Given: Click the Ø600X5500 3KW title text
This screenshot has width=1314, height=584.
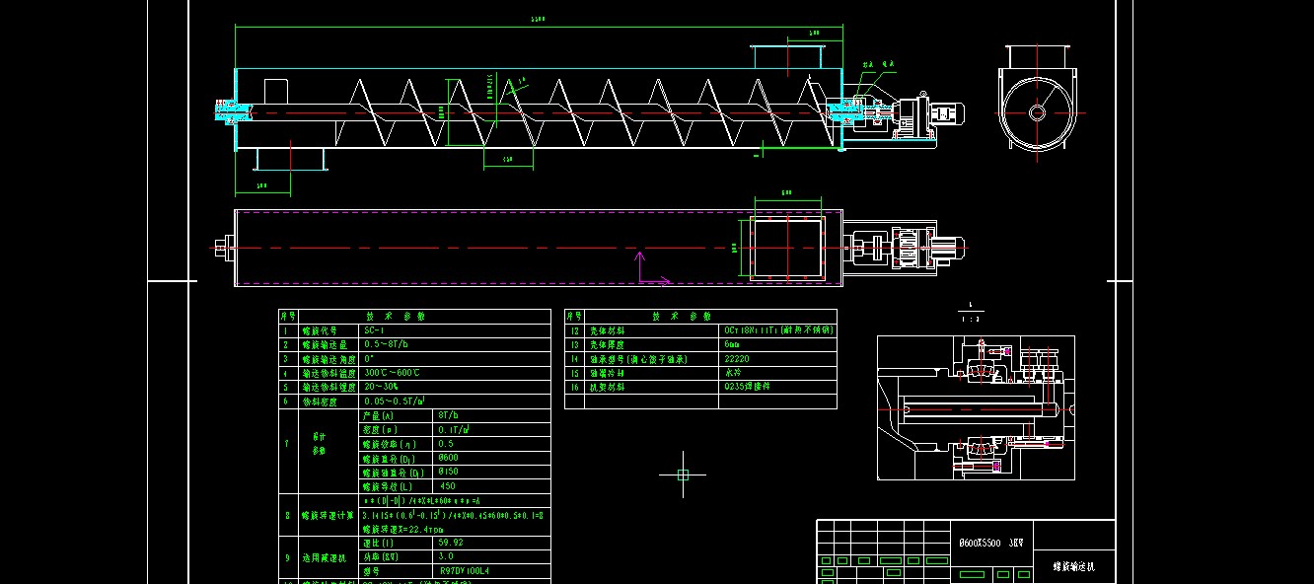Looking at the screenshot, I should tap(992, 544).
